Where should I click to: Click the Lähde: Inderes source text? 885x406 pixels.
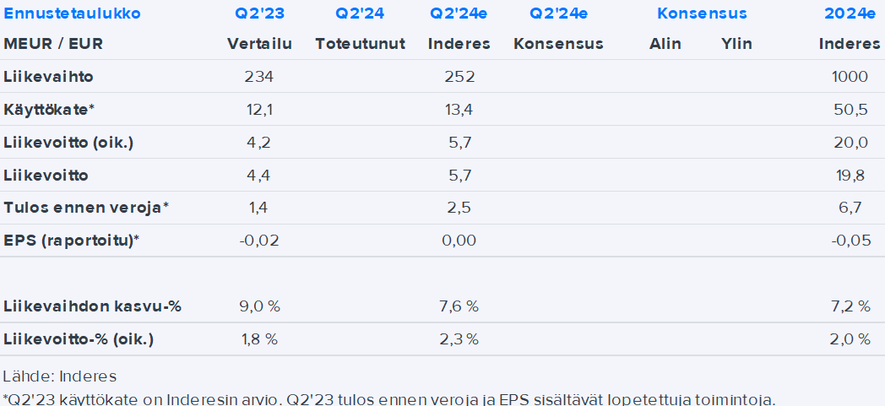59,376
